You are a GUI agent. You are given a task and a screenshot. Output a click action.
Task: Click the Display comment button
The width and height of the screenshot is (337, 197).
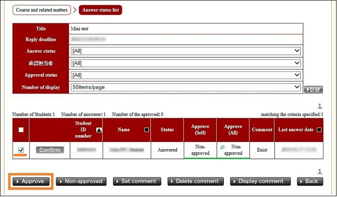pyautogui.click(x=260, y=181)
